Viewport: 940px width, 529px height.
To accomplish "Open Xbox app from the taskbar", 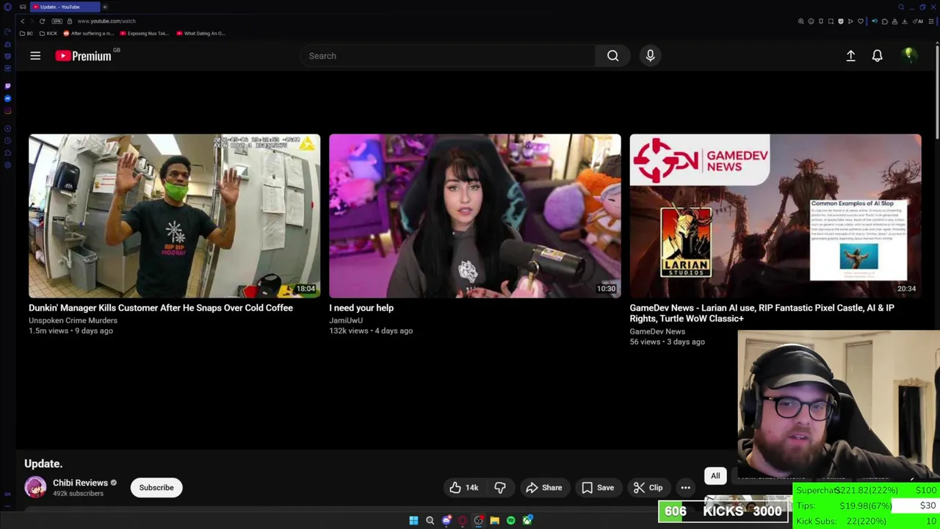I will pyautogui.click(x=527, y=520).
